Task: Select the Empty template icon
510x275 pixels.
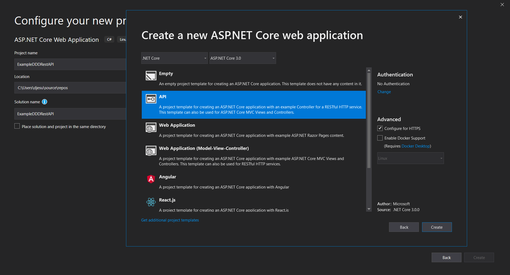Action: coord(151,75)
